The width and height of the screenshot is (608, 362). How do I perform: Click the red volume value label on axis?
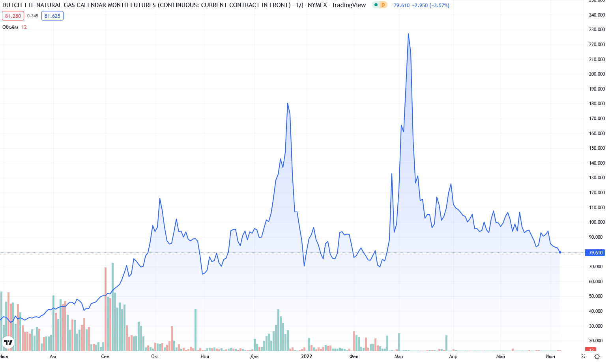[591, 350]
